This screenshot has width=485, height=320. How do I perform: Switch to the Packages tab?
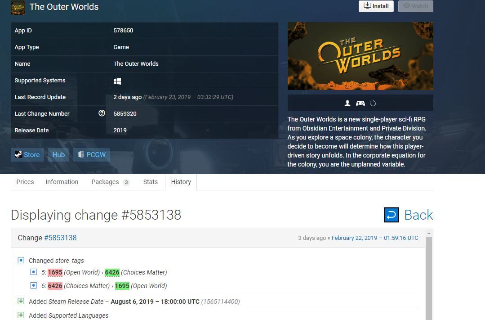coord(111,182)
